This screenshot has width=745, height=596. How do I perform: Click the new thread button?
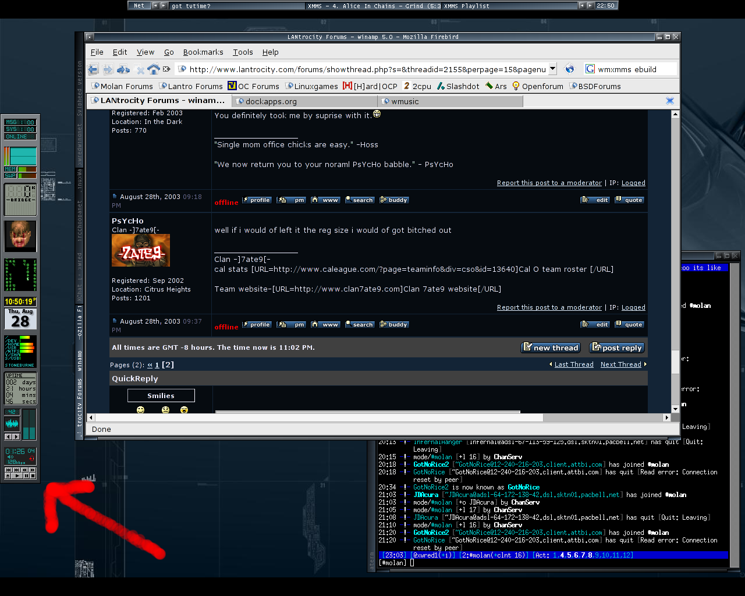click(551, 347)
